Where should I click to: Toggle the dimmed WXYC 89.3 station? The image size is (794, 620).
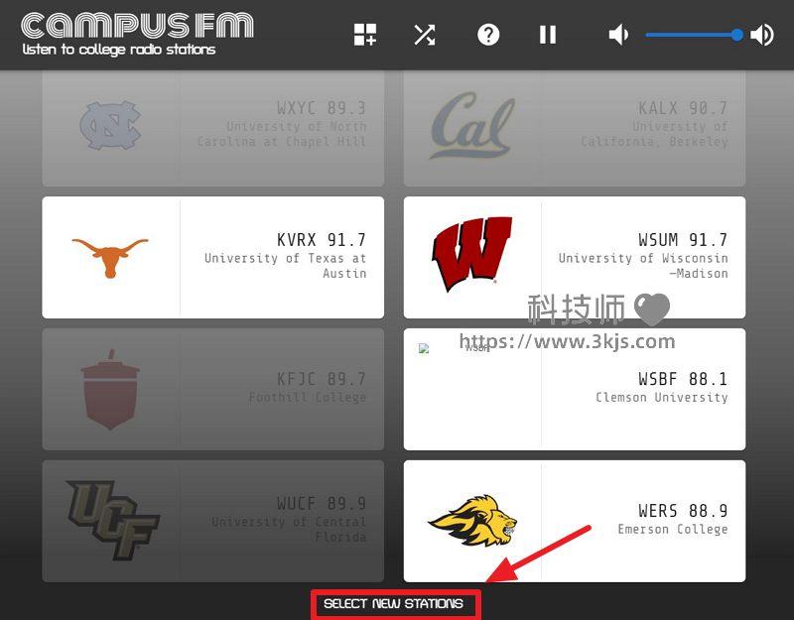[213, 129]
